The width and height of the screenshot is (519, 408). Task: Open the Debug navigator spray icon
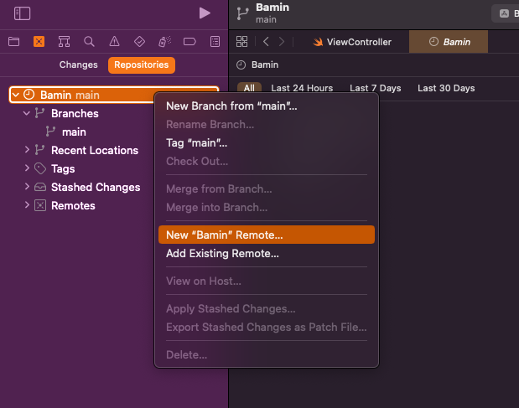coord(164,42)
